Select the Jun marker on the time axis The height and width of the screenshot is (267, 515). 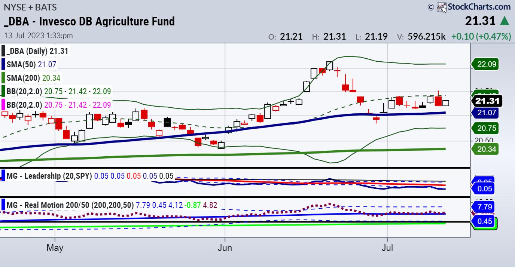[x=225, y=248]
